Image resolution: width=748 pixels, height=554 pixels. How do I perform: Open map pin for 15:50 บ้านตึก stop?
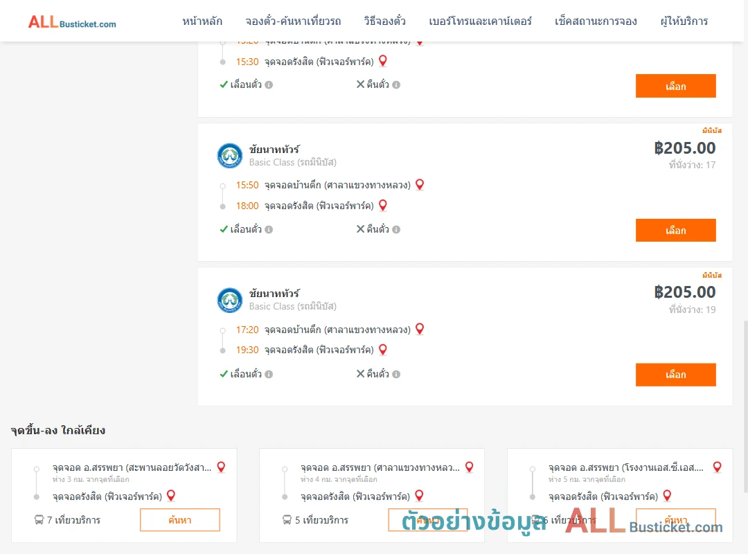pyautogui.click(x=420, y=184)
